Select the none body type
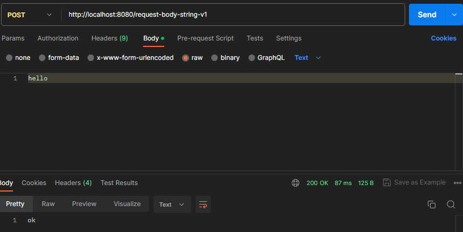The height and width of the screenshot is (232, 463). 9,58
